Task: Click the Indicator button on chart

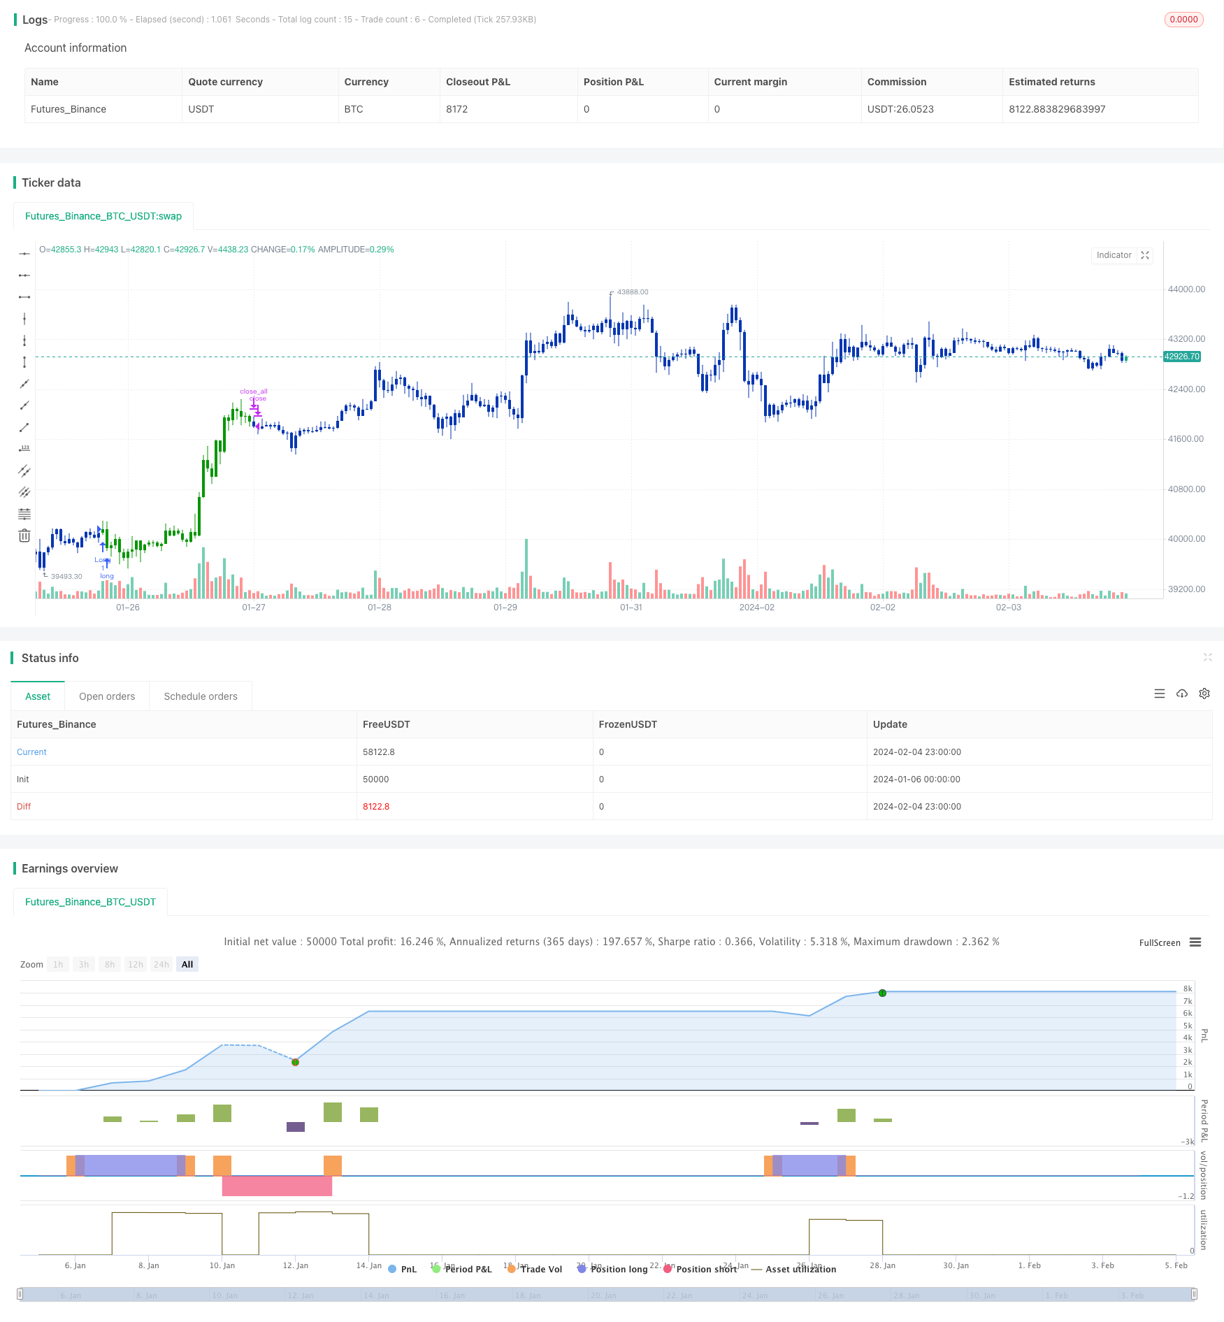Action: coord(1114,255)
